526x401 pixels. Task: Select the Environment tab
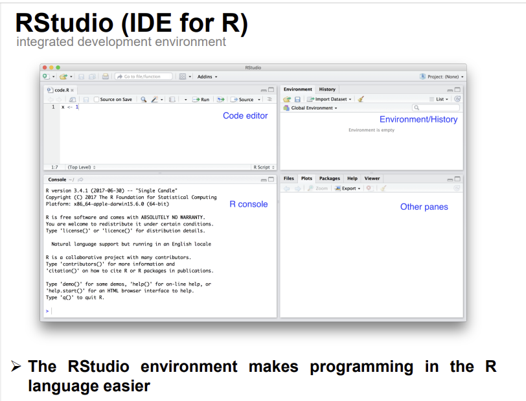297,89
